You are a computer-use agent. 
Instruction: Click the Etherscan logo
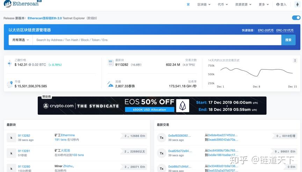pyautogui.click(x=22, y=3)
